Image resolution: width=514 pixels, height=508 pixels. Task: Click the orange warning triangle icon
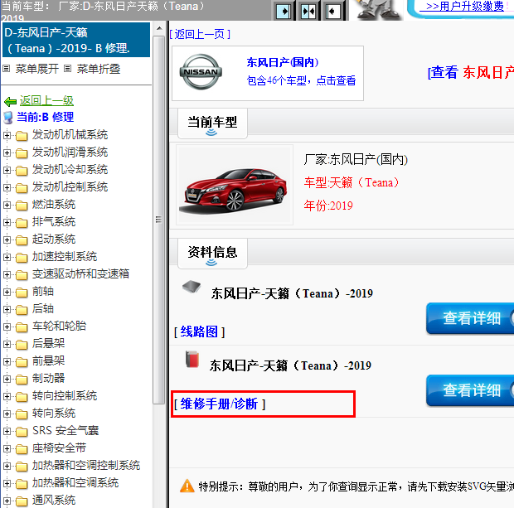coord(187,486)
